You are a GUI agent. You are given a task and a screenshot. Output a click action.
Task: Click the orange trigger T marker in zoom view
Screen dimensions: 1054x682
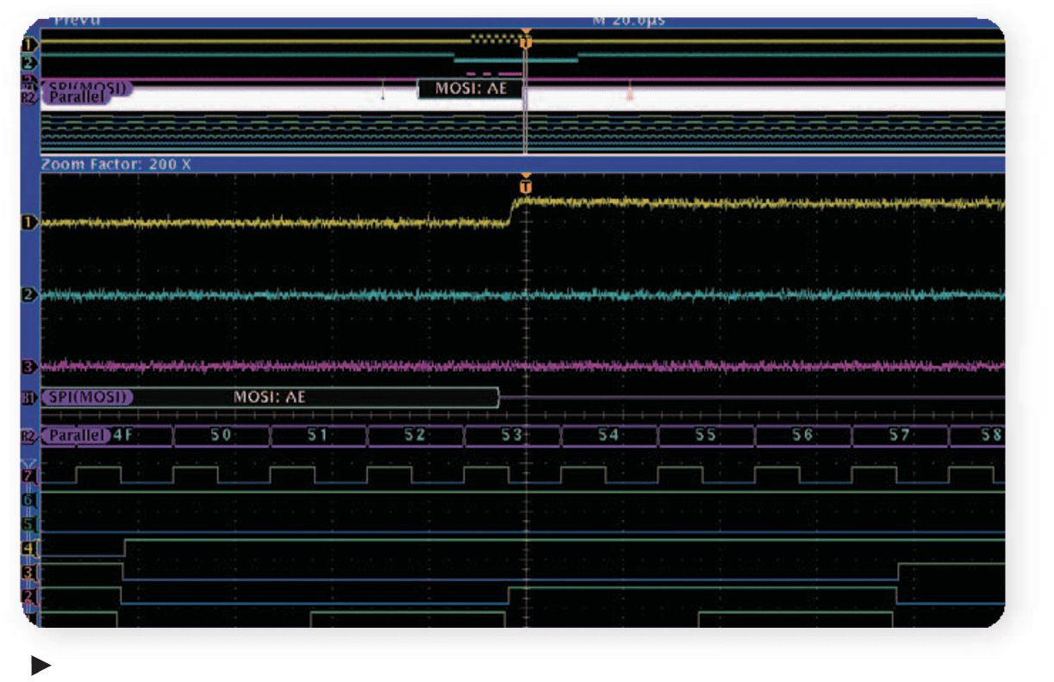point(526,186)
